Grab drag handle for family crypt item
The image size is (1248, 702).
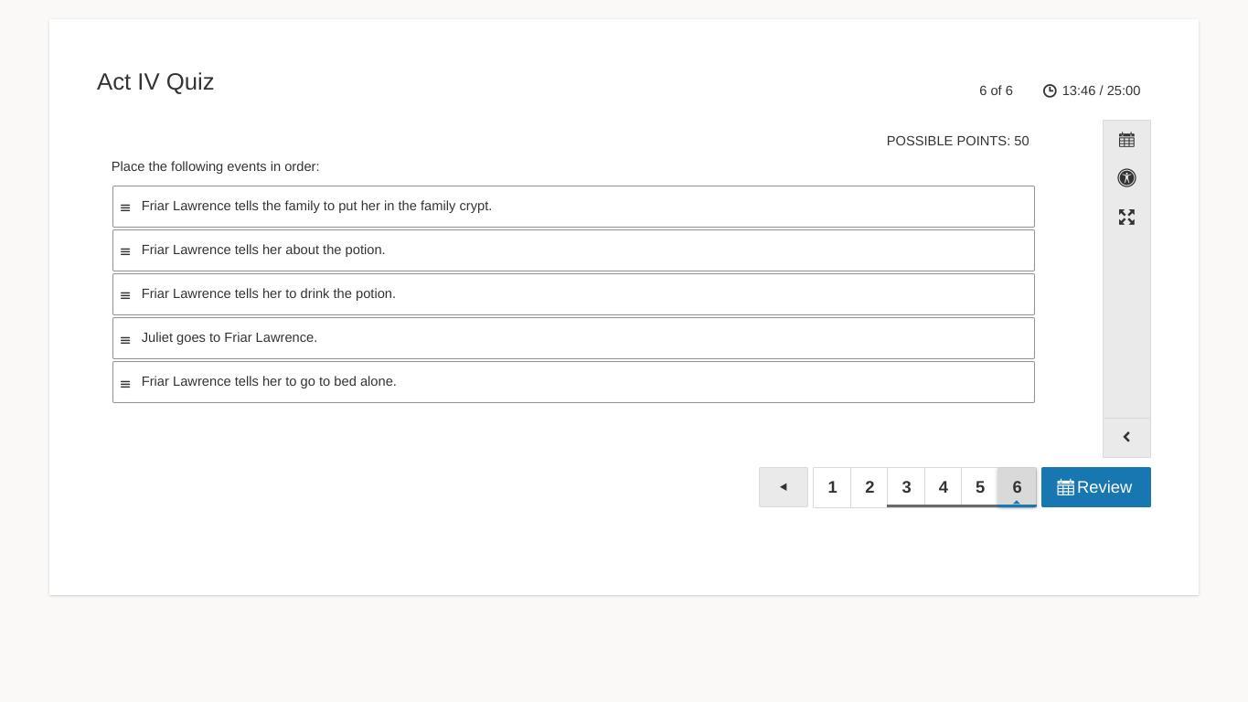pyautogui.click(x=125, y=207)
